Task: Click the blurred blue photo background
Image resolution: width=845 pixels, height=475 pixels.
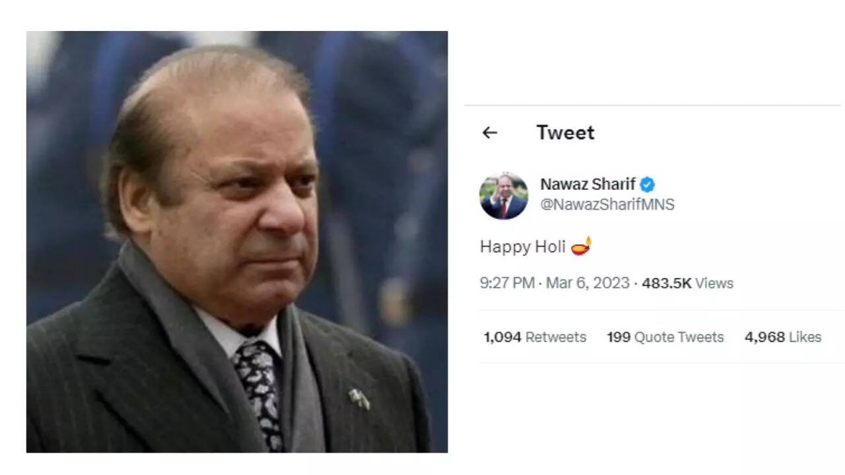Action: click(389, 165)
